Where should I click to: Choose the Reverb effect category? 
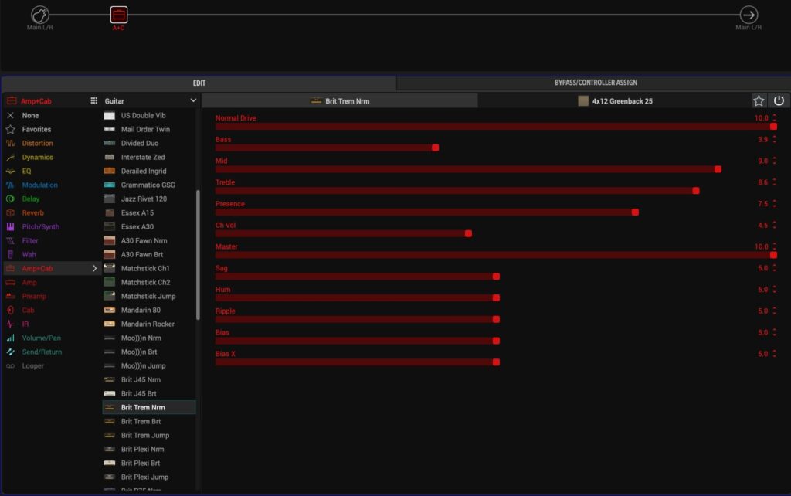point(32,212)
